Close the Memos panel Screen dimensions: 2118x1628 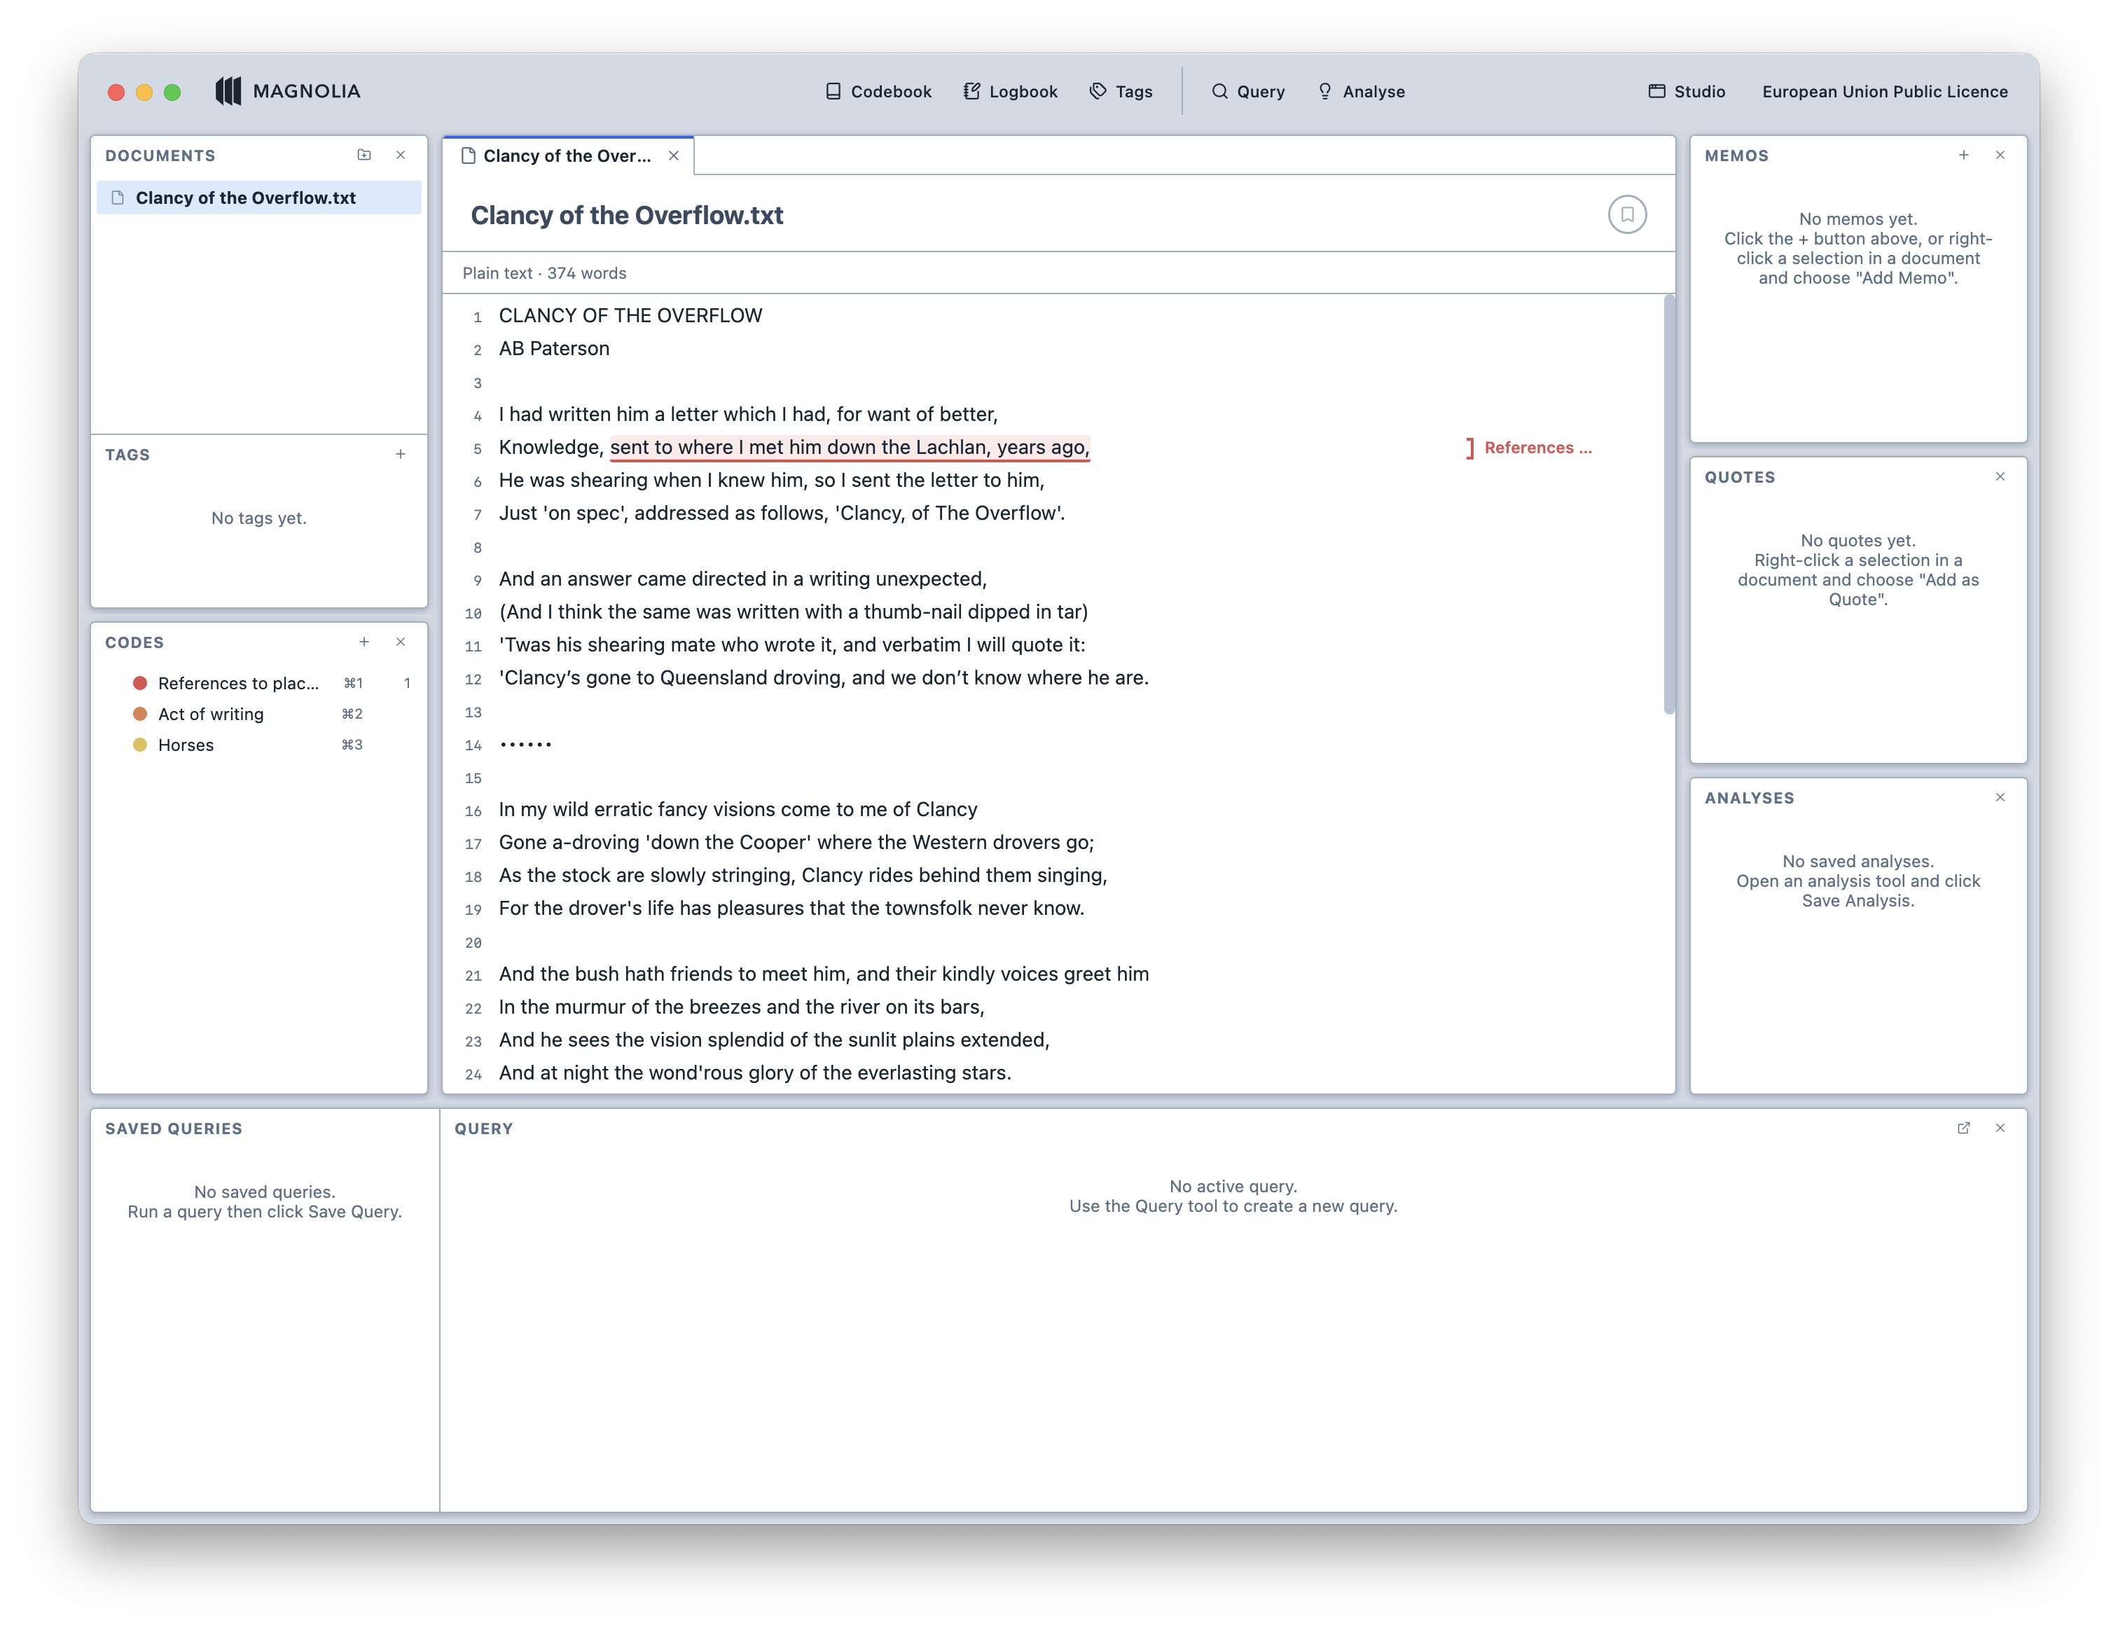point(2000,155)
